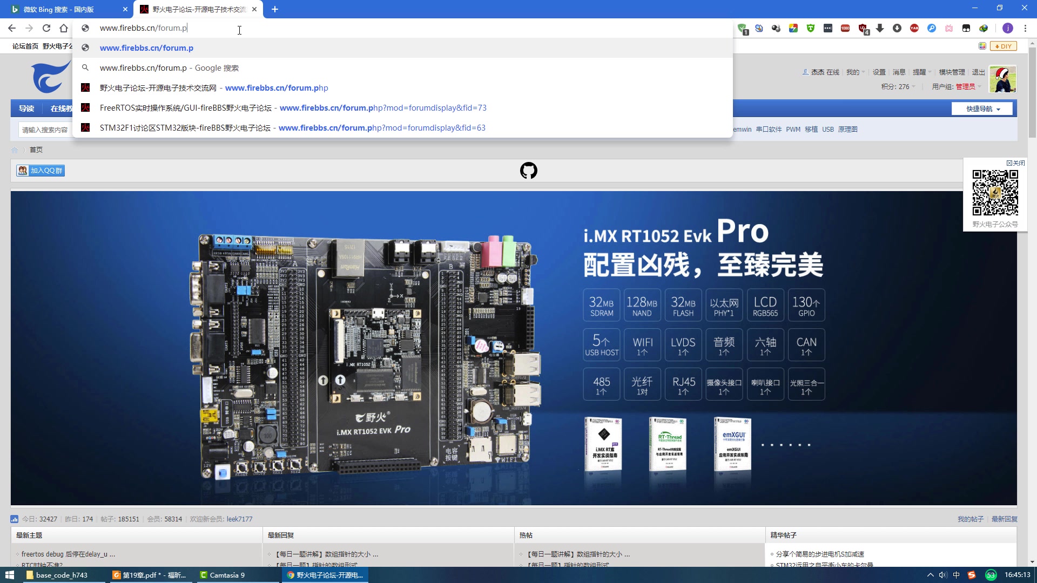The width and height of the screenshot is (1037, 583).
Task: Switch to the 微软 Bing 搜索 tab
Action: (x=65, y=9)
